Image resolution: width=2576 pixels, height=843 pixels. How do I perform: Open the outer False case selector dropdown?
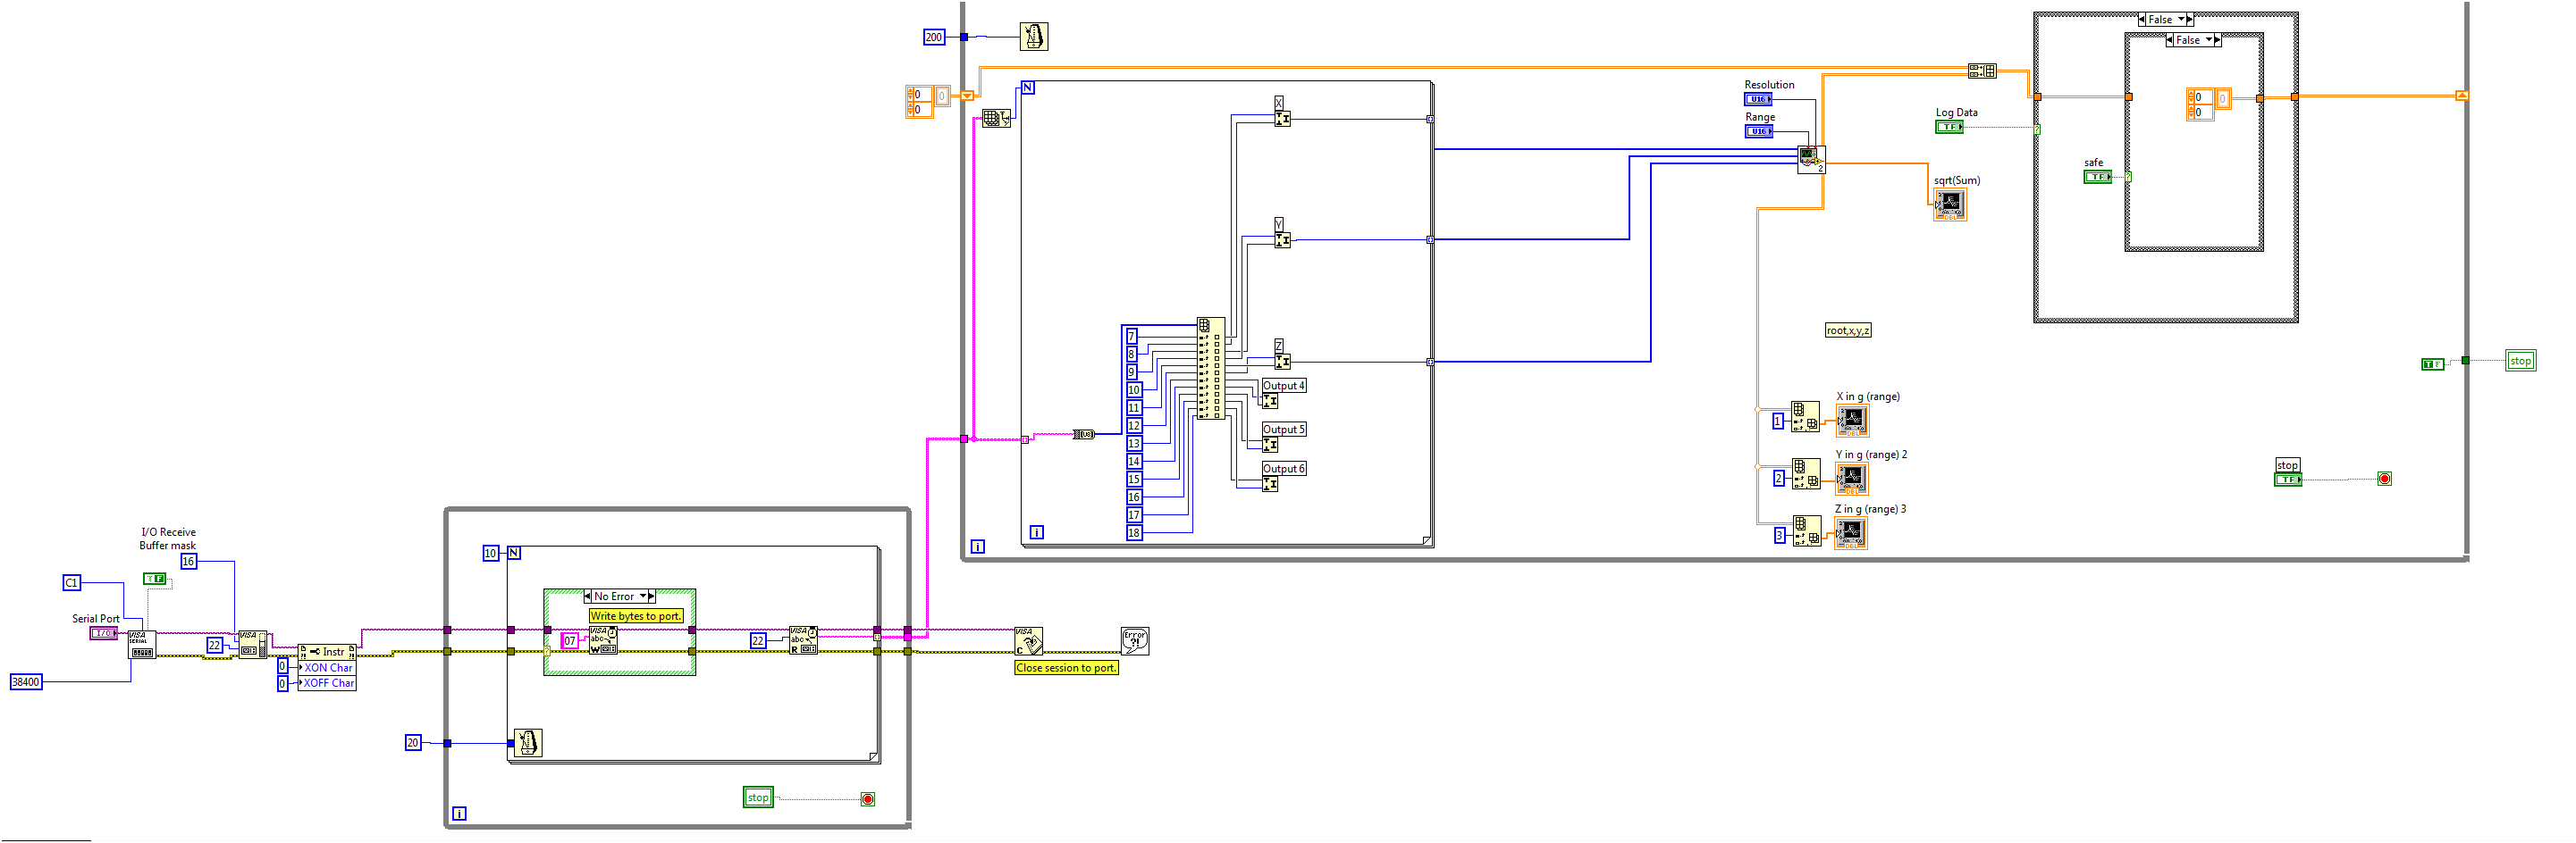pyautogui.click(x=2181, y=19)
